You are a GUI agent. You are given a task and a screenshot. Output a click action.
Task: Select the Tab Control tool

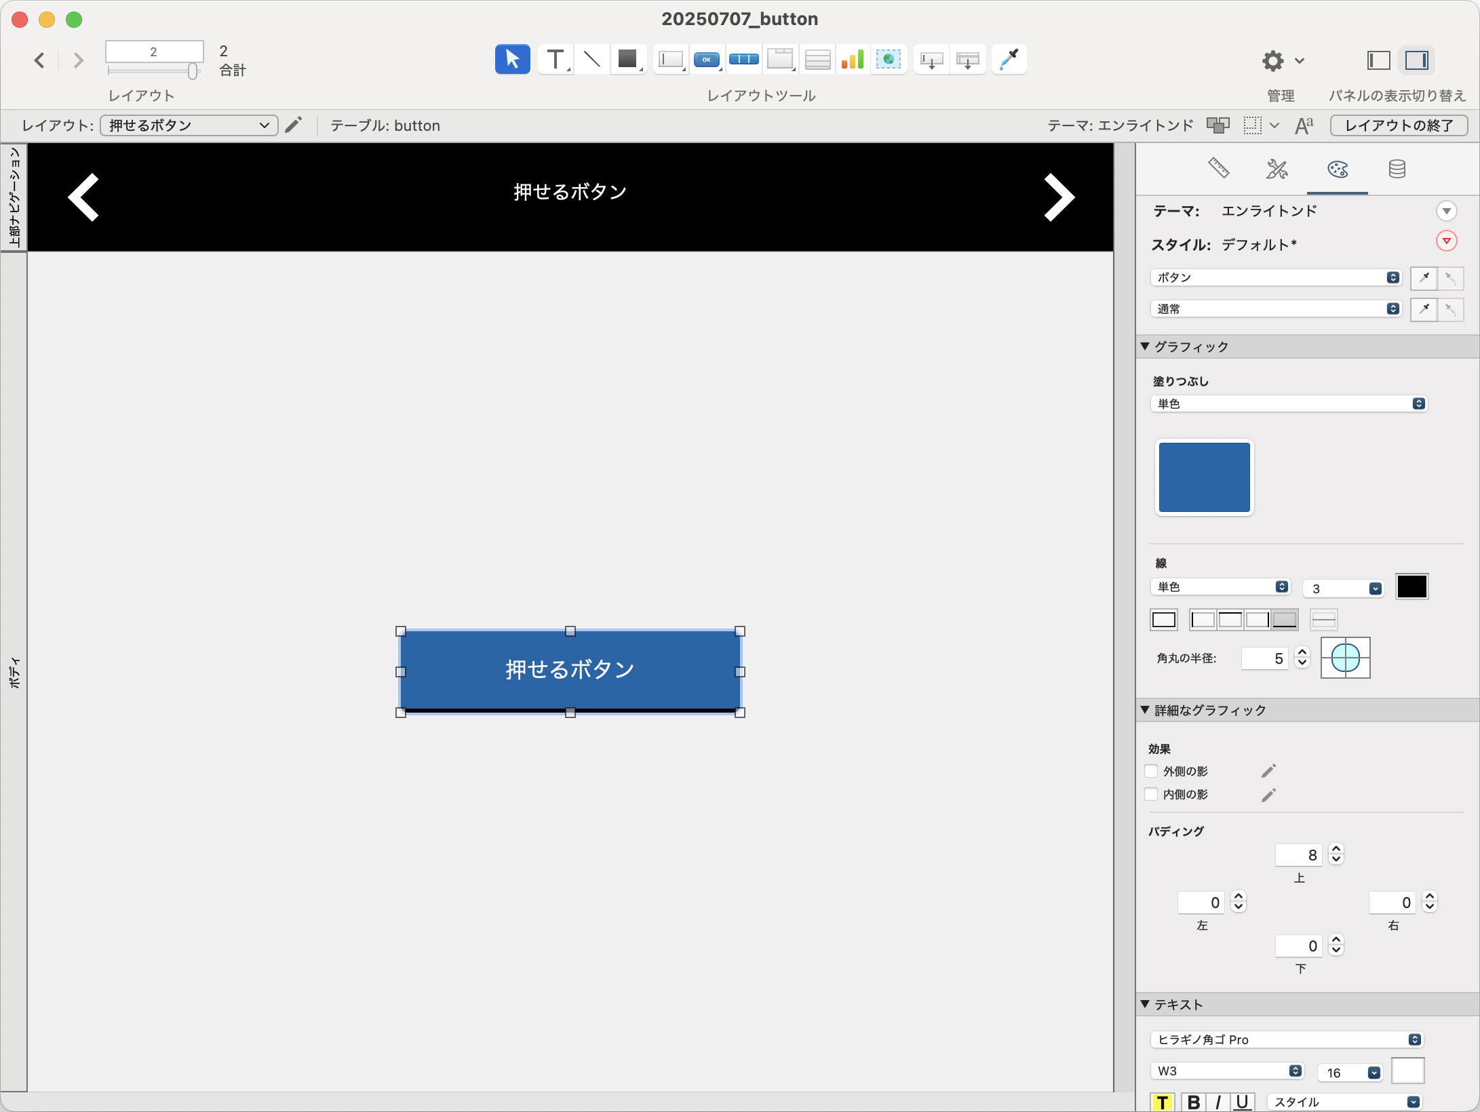coord(780,60)
